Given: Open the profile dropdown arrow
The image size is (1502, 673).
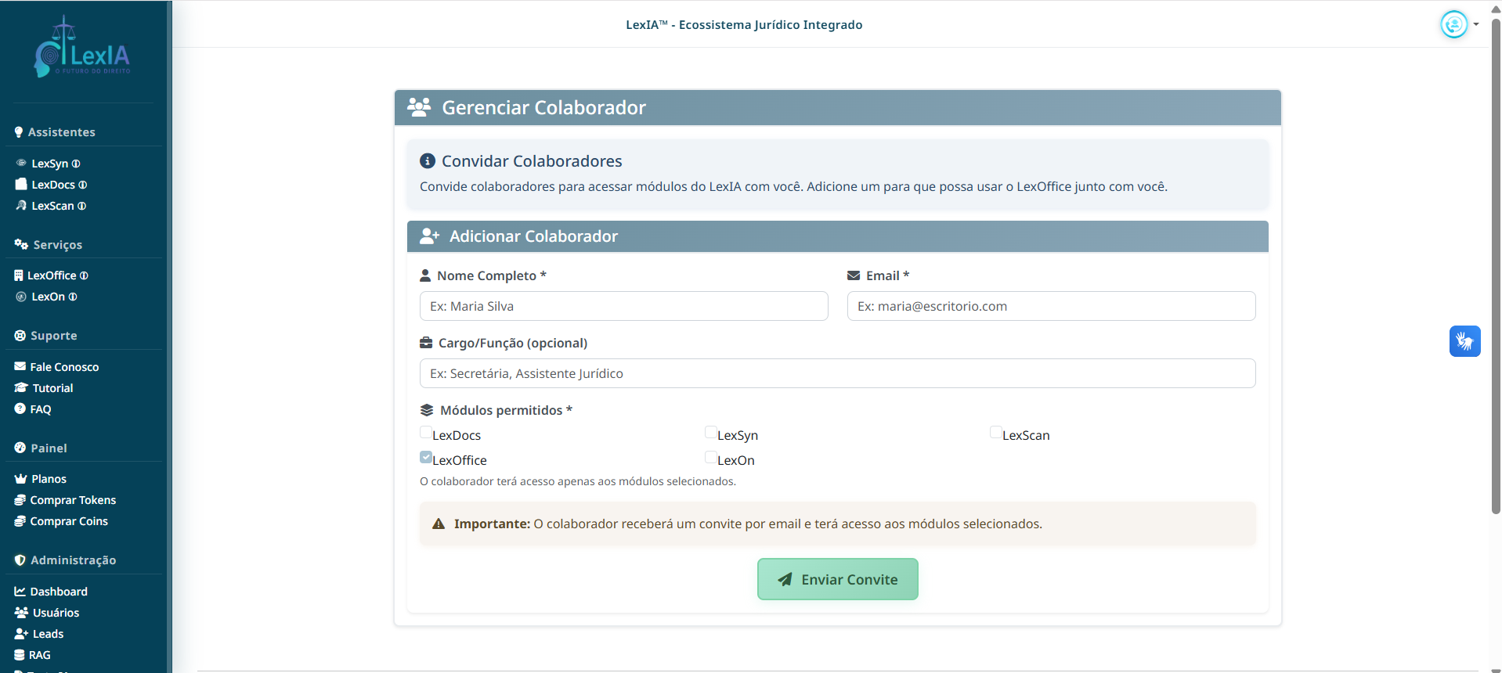Looking at the screenshot, I should tap(1477, 24).
